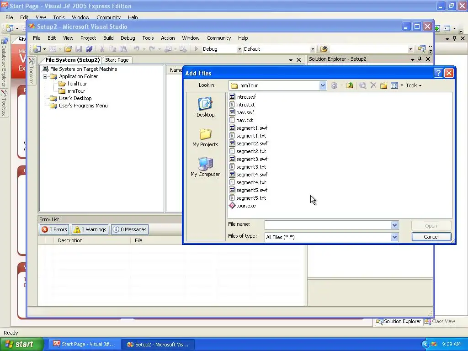Click the Open File toolbar icon
Viewport: 468px width, 351px height.
[68, 49]
